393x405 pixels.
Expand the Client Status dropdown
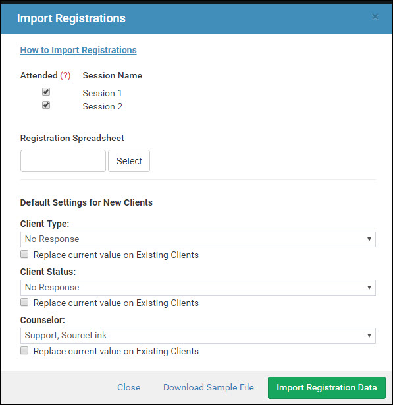198,288
